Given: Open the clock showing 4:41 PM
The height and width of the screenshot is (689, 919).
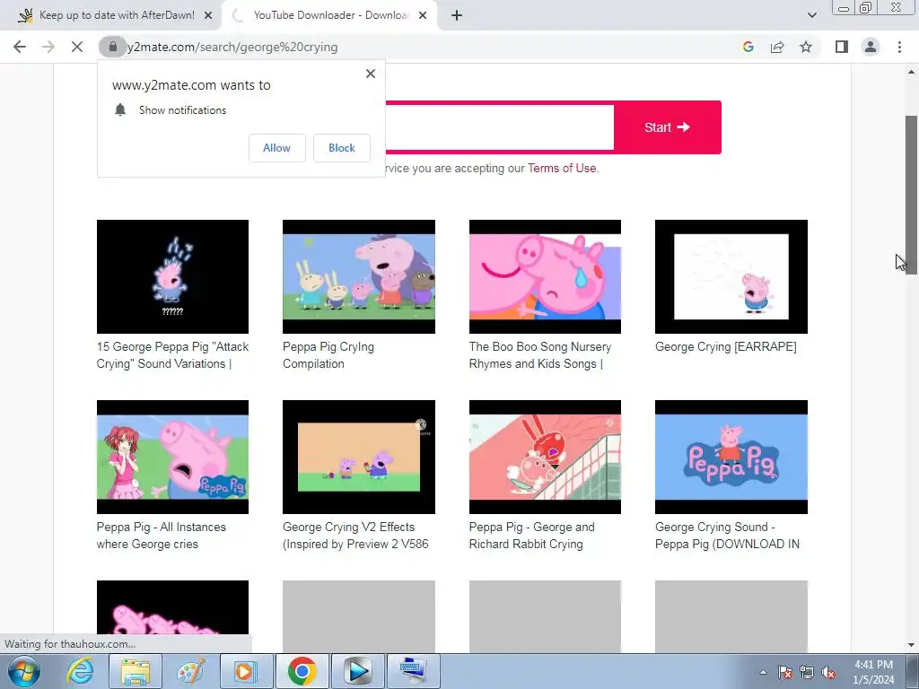Looking at the screenshot, I should point(873,672).
